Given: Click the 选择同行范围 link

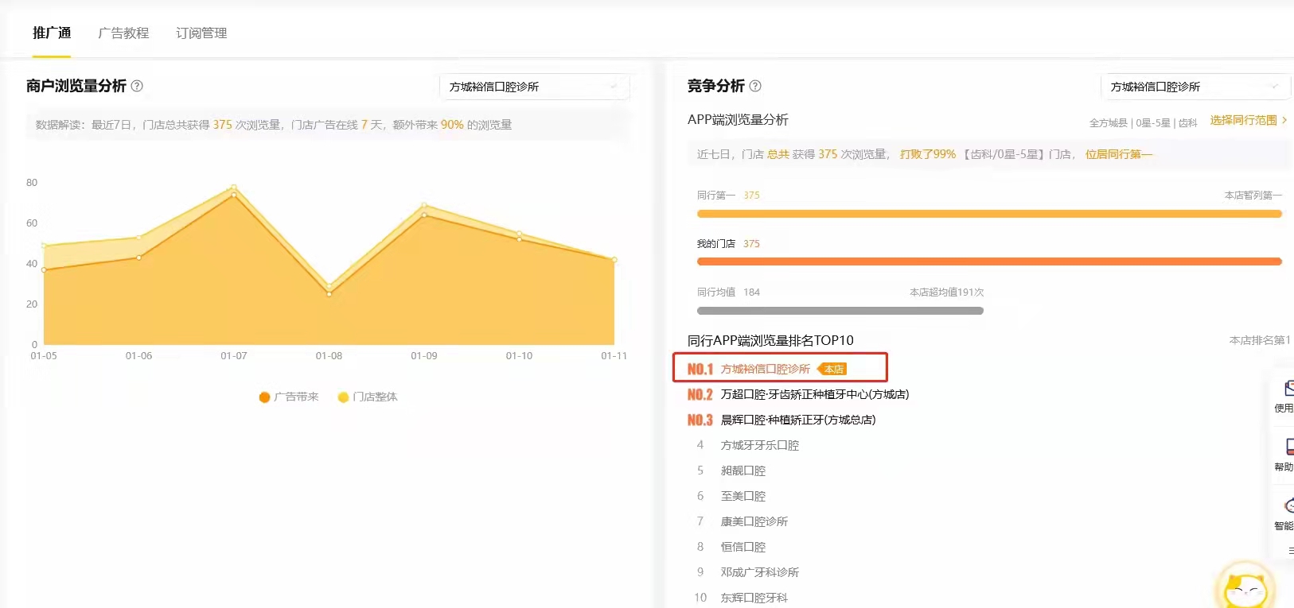Looking at the screenshot, I should (1249, 120).
